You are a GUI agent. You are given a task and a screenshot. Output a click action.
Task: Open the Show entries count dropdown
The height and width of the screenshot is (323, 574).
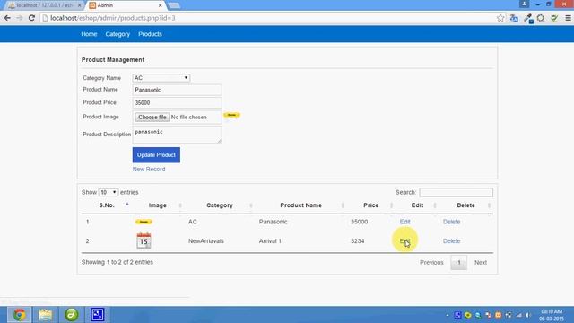click(x=108, y=192)
